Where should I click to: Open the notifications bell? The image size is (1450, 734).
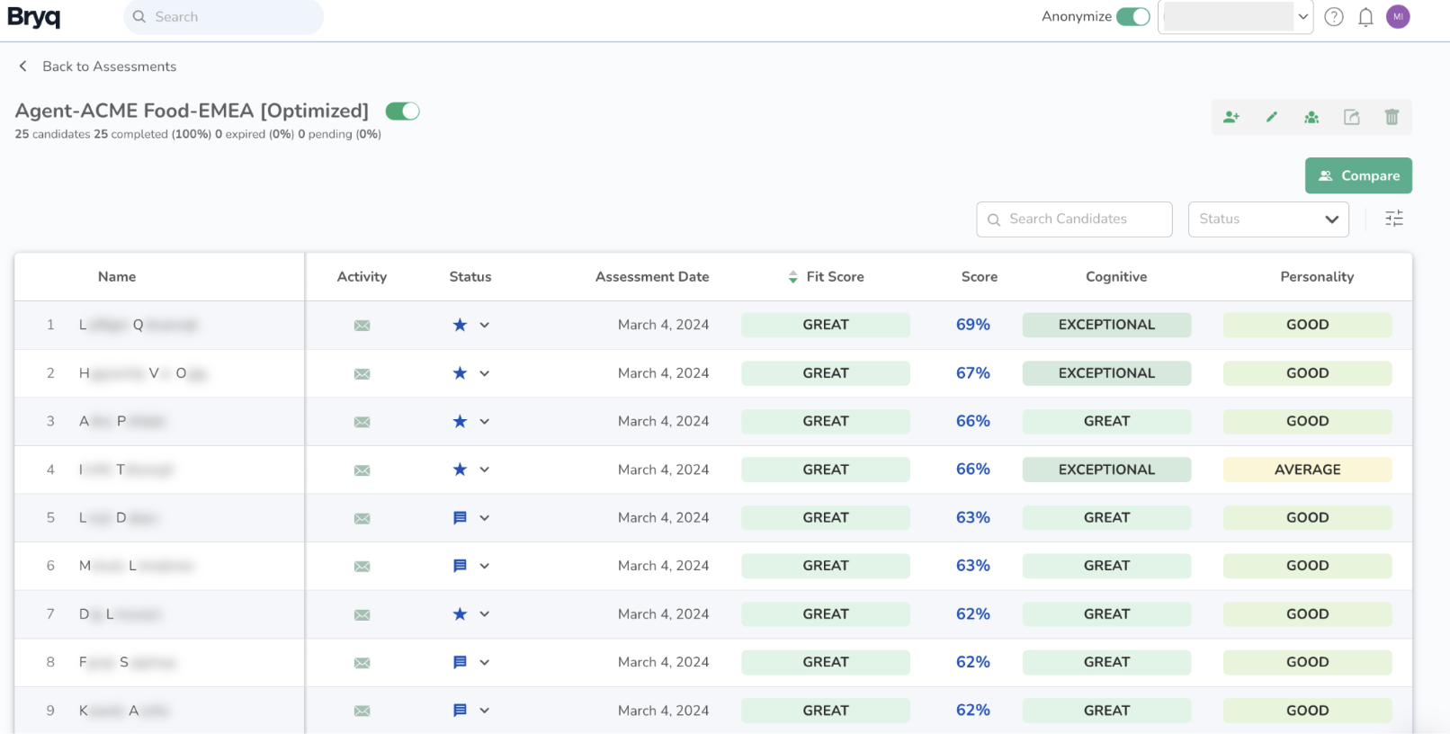click(1365, 17)
